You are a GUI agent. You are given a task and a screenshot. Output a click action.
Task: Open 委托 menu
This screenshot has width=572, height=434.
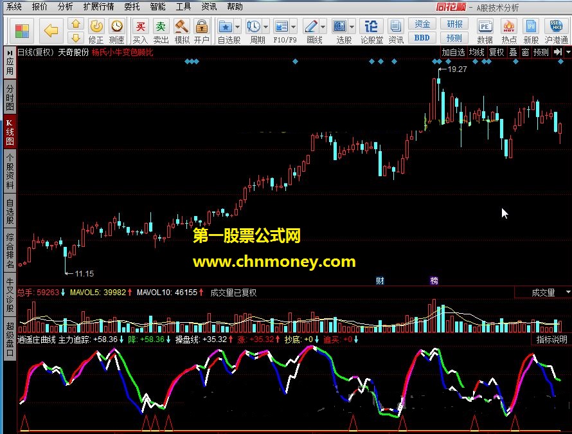click(x=132, y=6)
